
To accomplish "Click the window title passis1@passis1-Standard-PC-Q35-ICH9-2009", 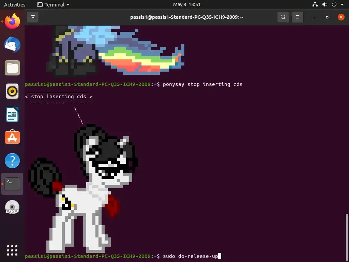I will [x=186, y=17].
